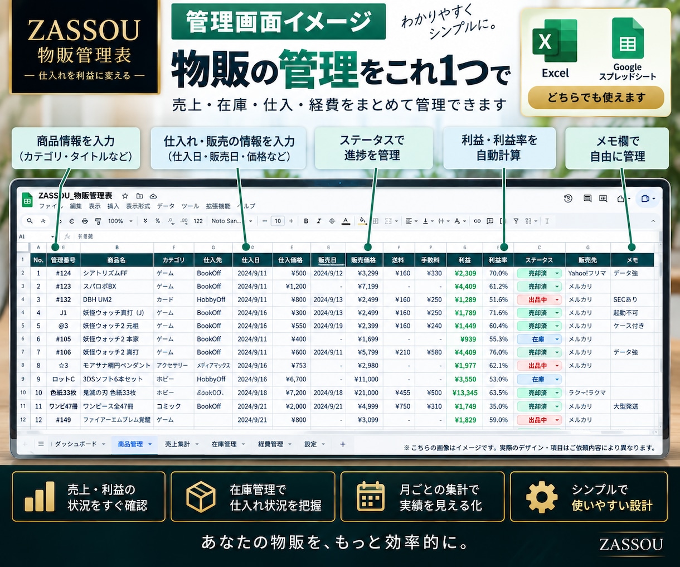This screenshot has height=567, width=680.
Task: Click the redo arrow in toolbar
Action: coord(71,221)
